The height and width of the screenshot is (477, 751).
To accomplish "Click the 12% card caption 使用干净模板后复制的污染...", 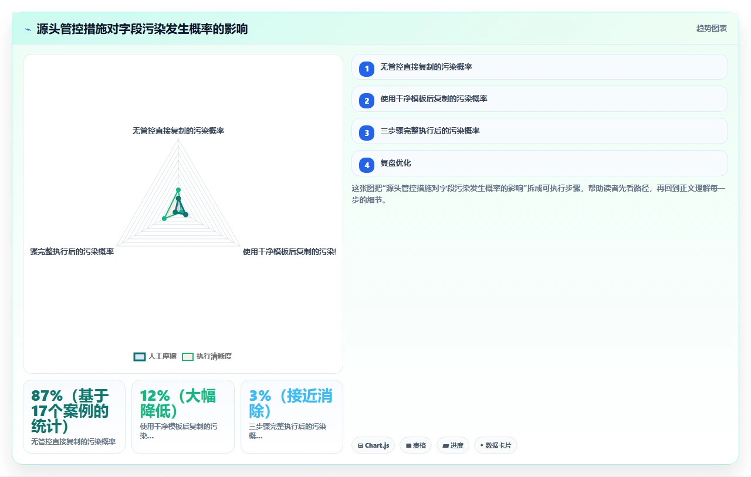I will pyautogui.click(x=178, y=431).
